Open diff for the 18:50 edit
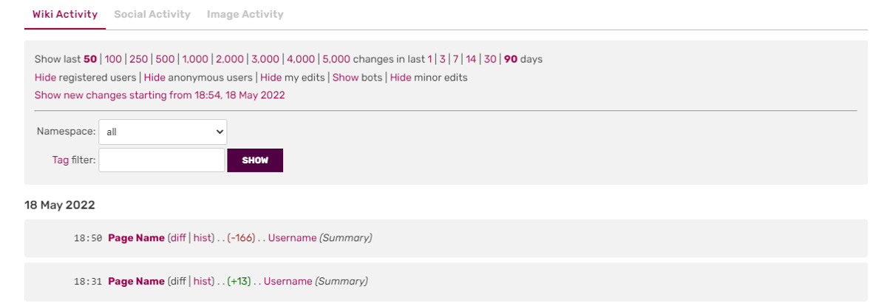Image resolution: width=887 pixels, height=306 pixels. (x=177, y=238)
